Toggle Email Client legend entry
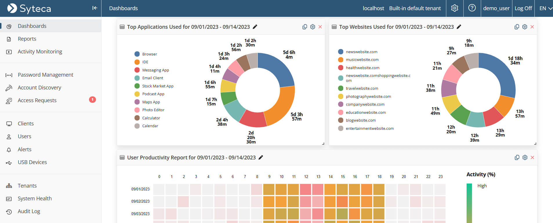The height and width of the screenshot is (223, 553). (x=149, y=78)
